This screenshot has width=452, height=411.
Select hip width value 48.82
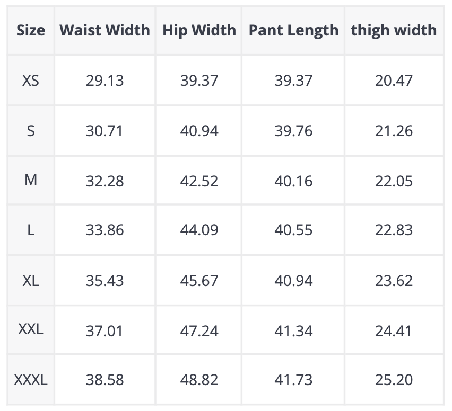(x=198, y=380)
